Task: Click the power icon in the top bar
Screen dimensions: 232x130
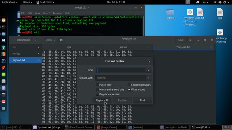Action: [x=225, y=2]
